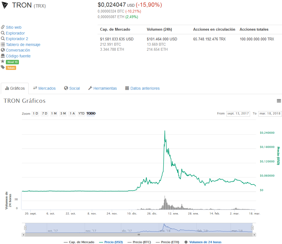Switch to the Social tab
This screenshot has width=282, height=244.
point(72,88)
